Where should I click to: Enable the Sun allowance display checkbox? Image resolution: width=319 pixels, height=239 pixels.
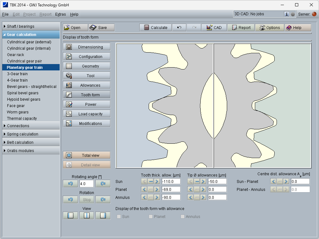coord(119,217)
